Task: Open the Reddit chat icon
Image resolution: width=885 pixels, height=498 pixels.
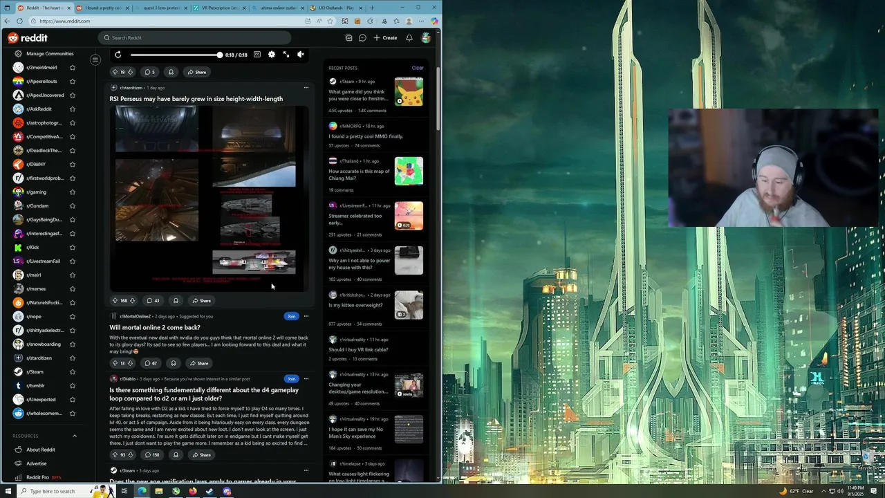Action: pyautogui.click(x=362, y=38)
